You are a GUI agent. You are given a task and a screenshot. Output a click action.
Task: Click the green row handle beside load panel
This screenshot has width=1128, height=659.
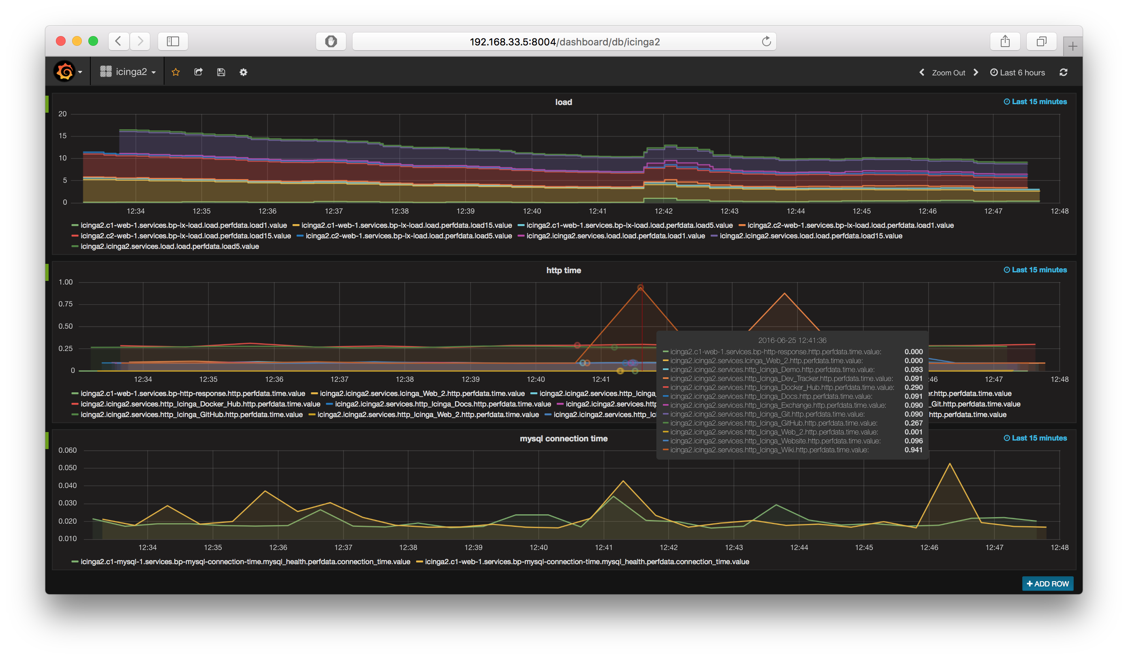[47, 104]
